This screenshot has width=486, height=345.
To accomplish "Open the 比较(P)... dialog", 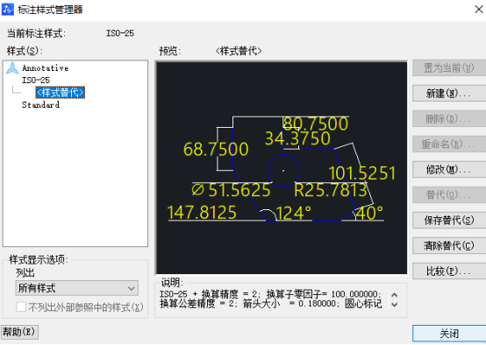I will pos(449,271).
